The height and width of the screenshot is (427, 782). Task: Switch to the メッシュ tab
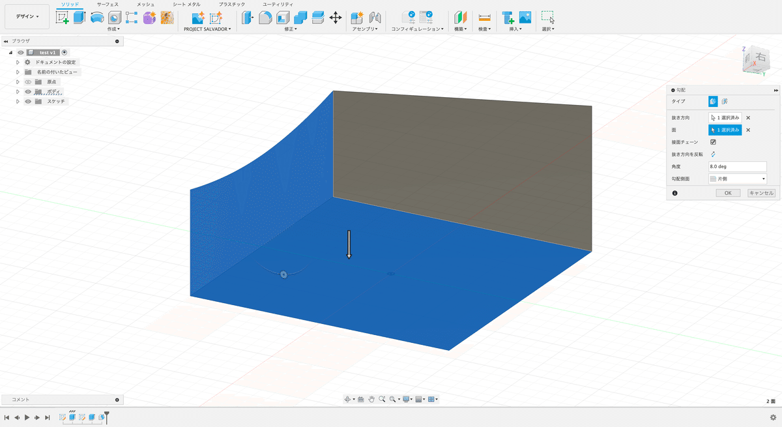click(x=146, y=4)
